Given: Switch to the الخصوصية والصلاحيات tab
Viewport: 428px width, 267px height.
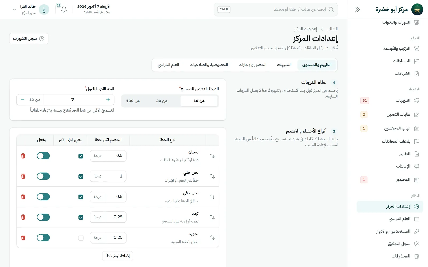Looking at the screenshot, I should (209, 65).
